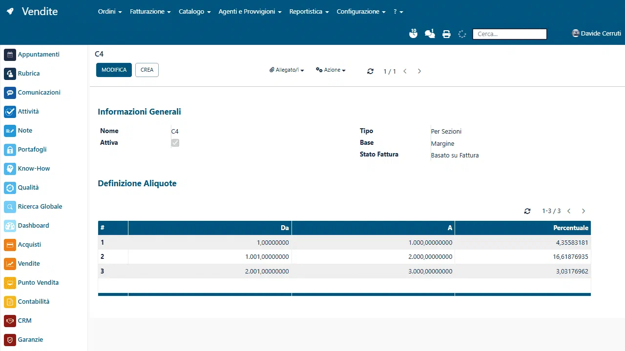Open the Qualità badge icon
This screenshot has height=351, width=625.
[x=10, y=188]
